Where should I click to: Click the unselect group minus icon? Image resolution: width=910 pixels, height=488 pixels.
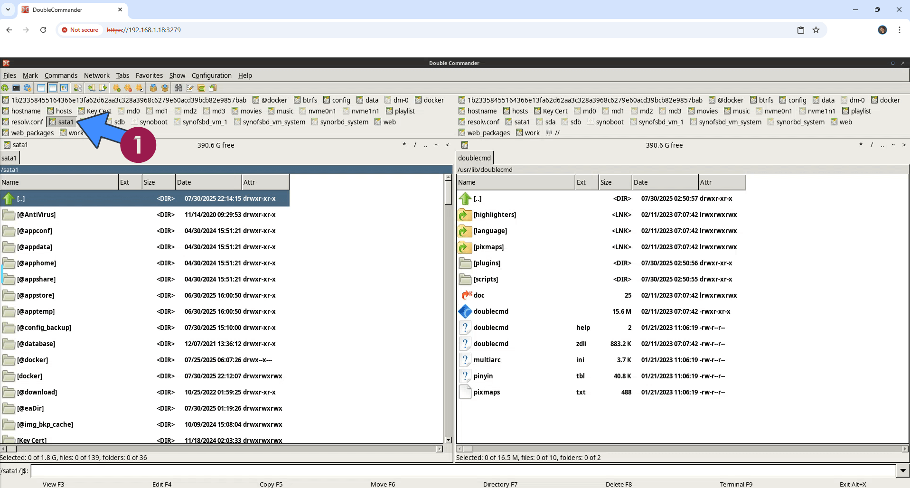(128, 88)
